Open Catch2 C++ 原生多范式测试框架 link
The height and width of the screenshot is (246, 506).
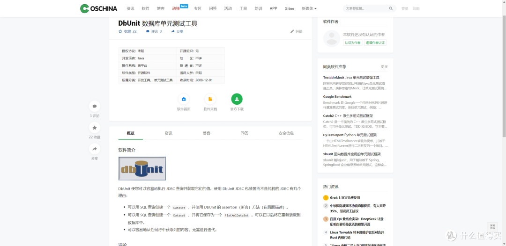pyautogui.click(x=348, y=116)
